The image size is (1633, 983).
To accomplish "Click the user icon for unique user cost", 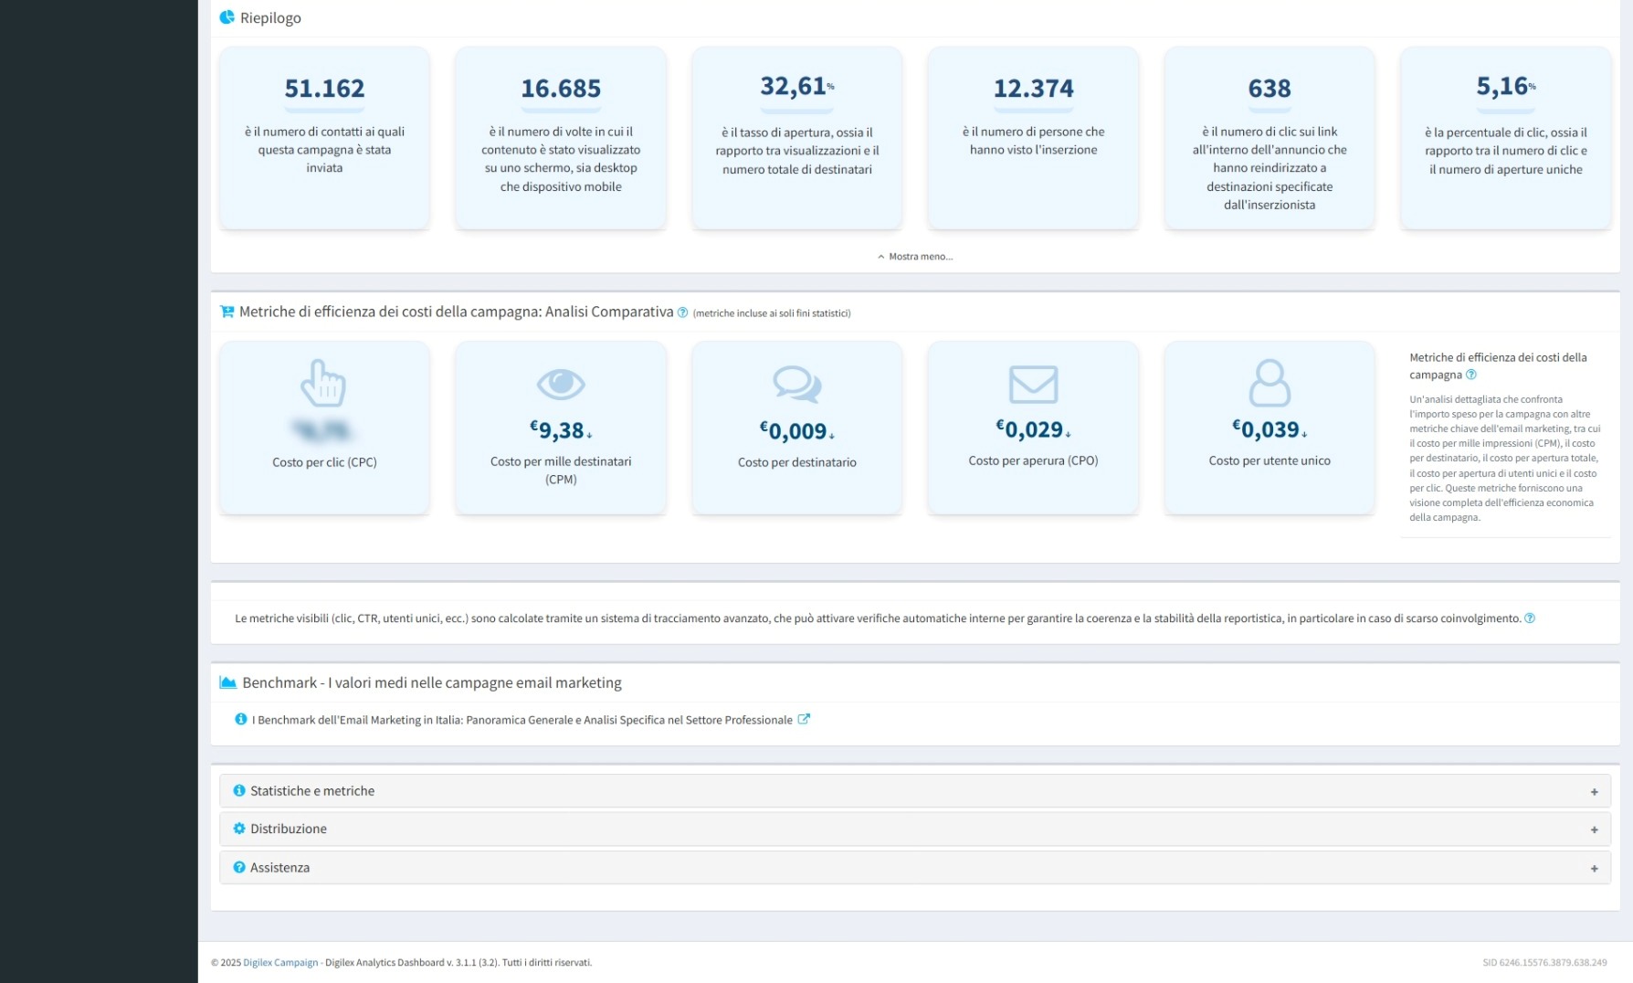I will 1270,383.
